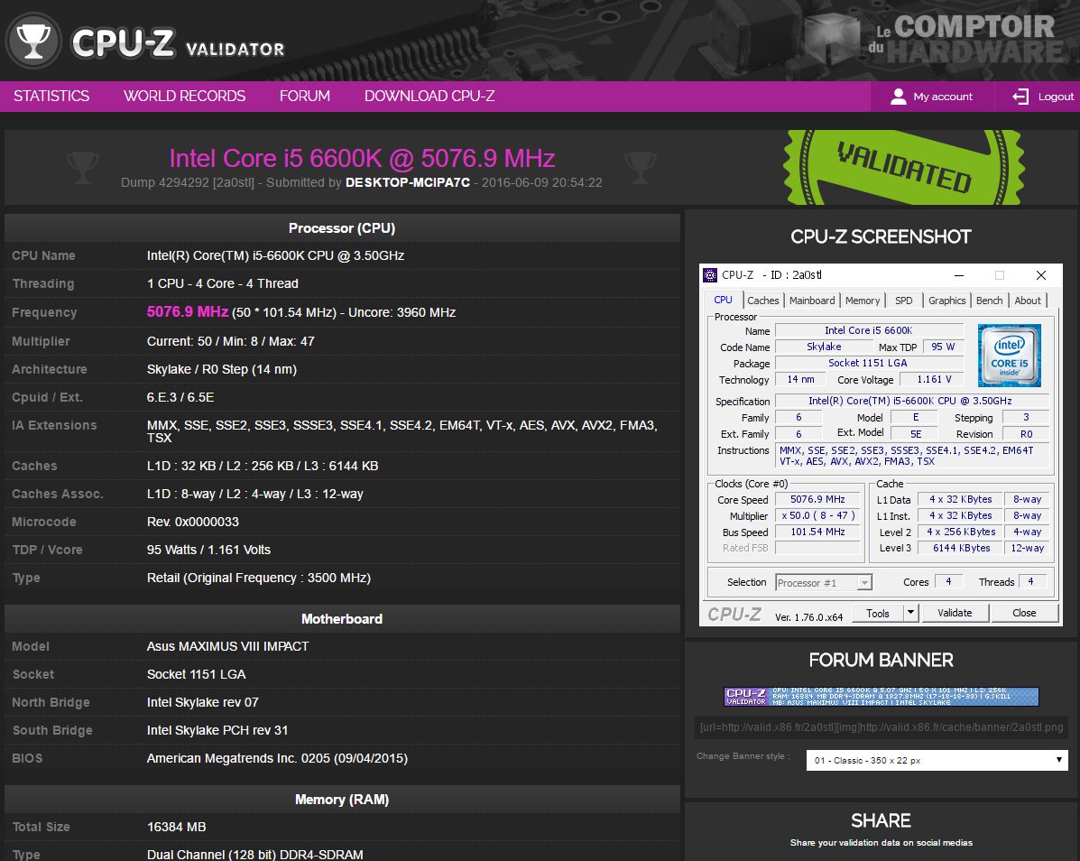Go to World Records page
The width and height of the screenshot is (1080, 861).
184,97
